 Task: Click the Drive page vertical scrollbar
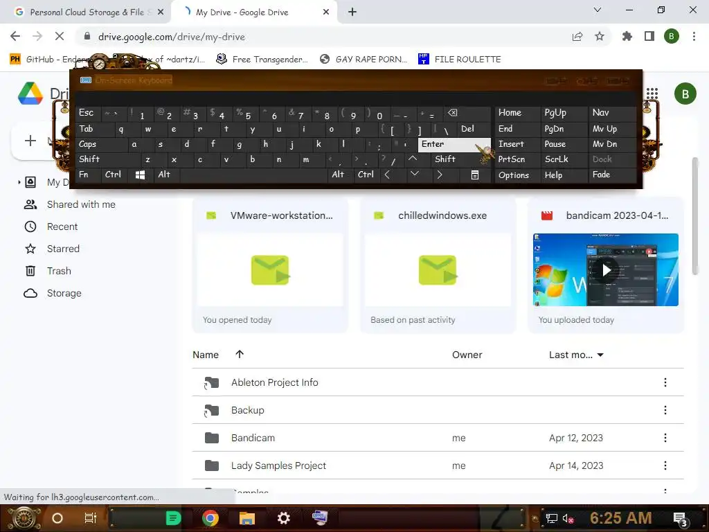click(695, 216)
